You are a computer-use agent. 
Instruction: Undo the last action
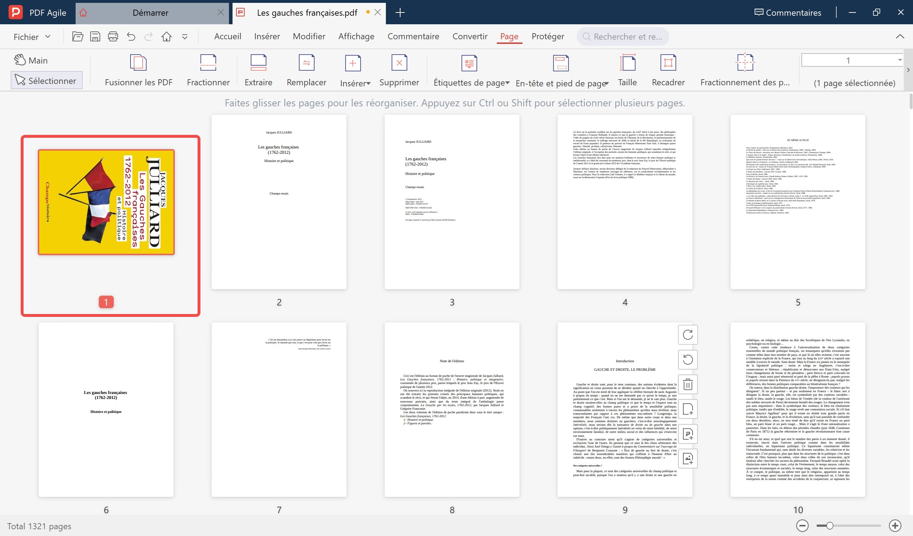(x=131, y=37)
